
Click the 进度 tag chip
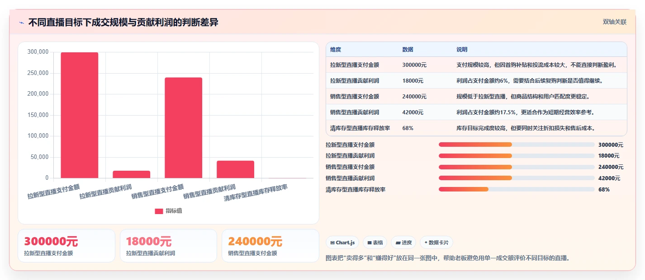click(403, 243)
